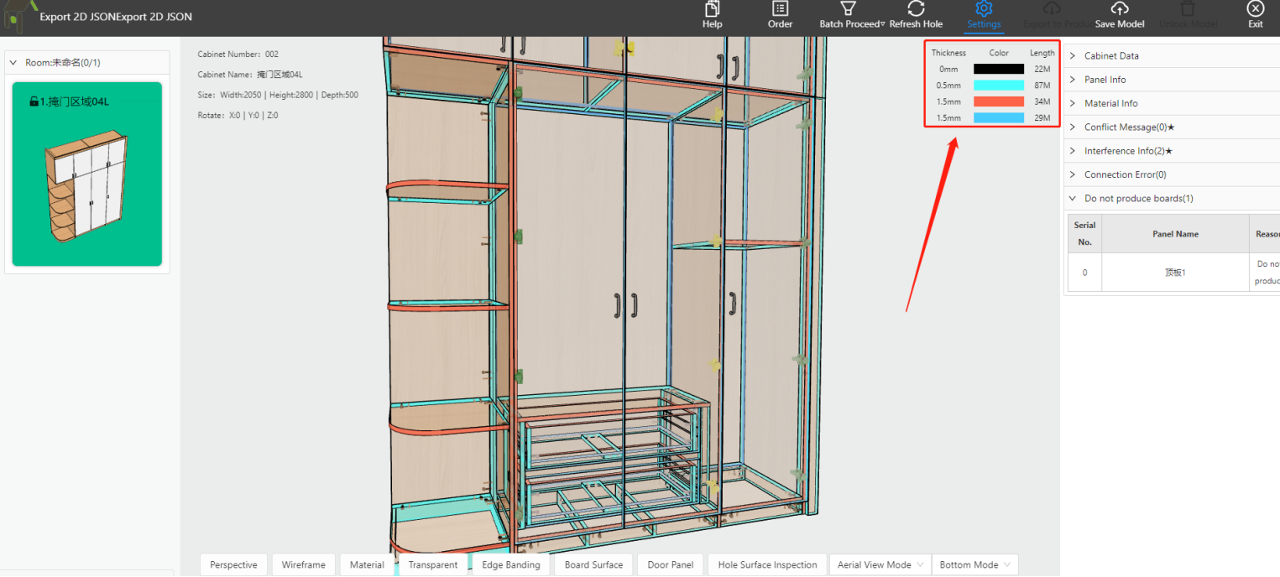Image resolution: width=1280 pixels, height=577 pixels.
Task: Open the Settings gear icon
Action: [x=984, y=9]
